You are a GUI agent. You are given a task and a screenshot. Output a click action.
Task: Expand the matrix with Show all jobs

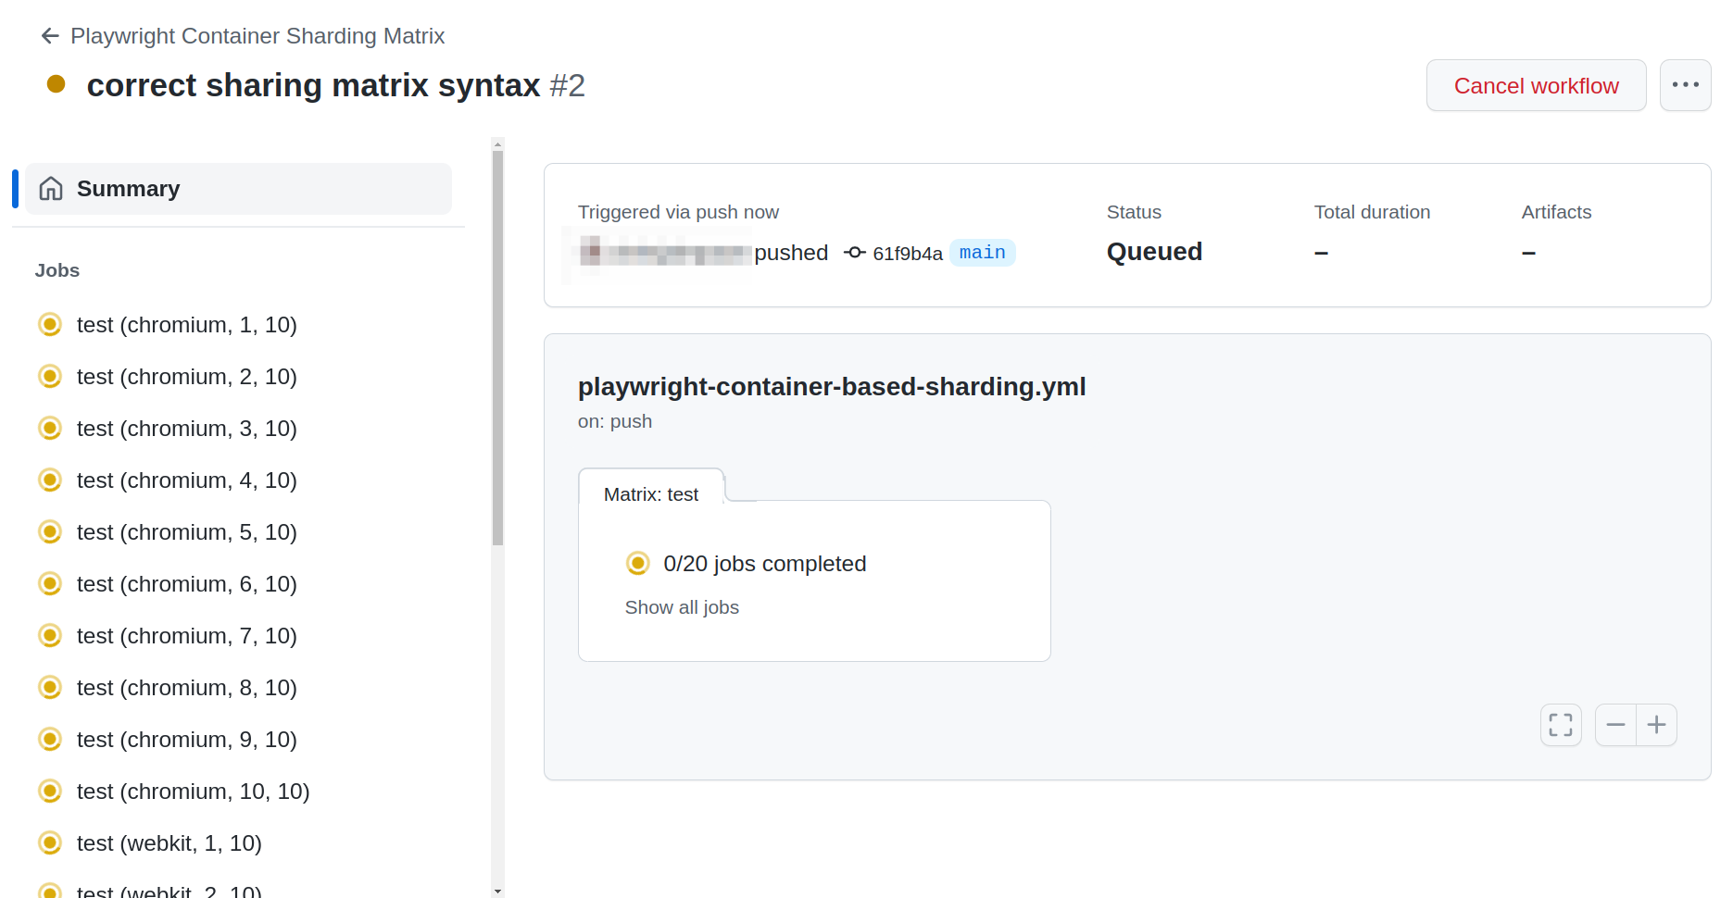pyautogui.click(x=682, y=607)
